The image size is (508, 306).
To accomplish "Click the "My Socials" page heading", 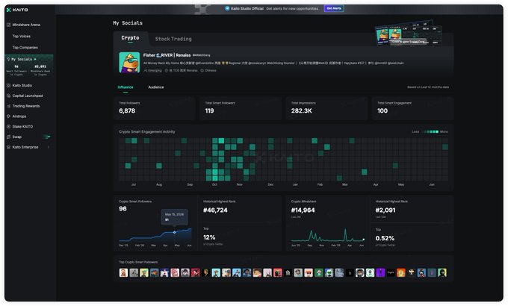I will pos(128,23).
